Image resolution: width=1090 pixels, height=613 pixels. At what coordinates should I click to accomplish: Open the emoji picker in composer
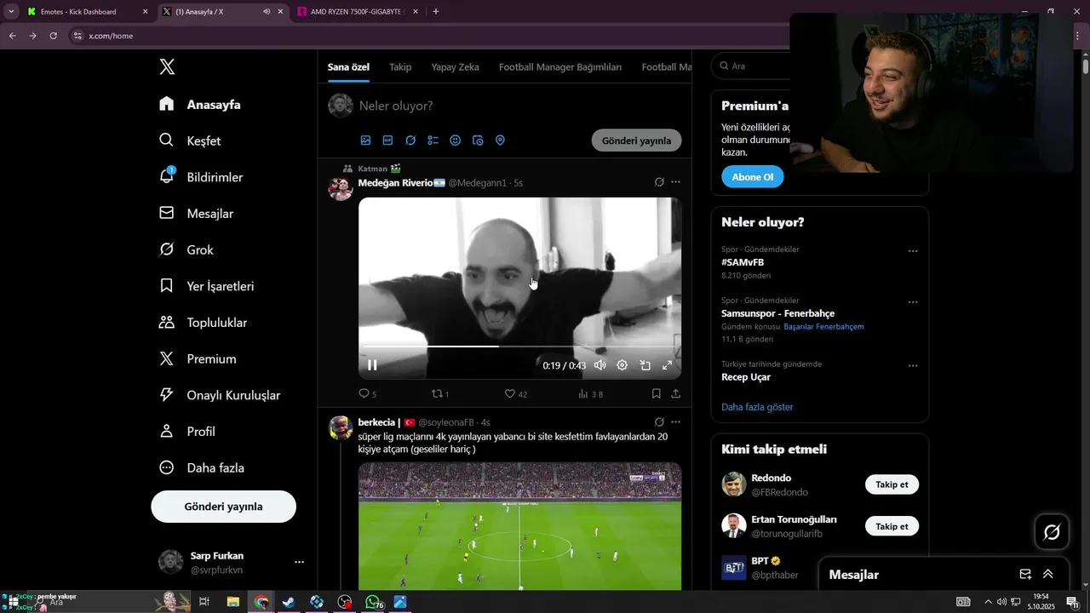click(456, 140)
